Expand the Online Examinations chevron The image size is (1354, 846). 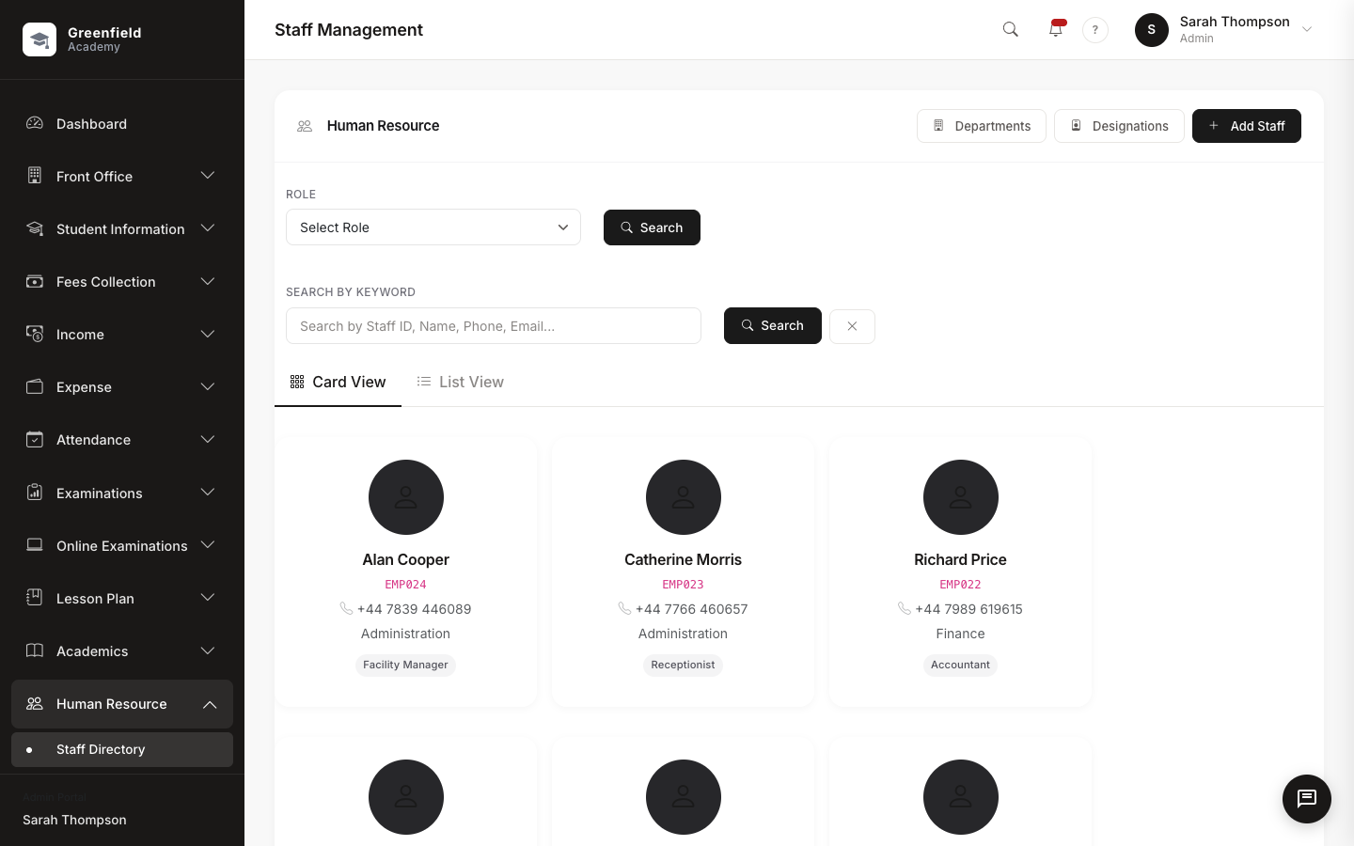208,545
